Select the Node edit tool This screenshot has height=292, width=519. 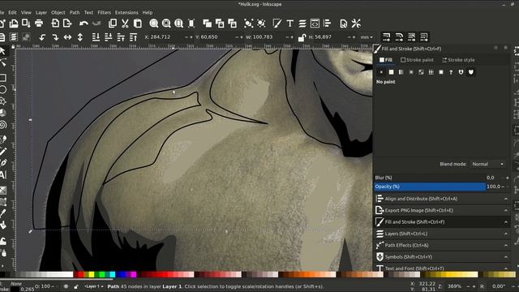tap(3, 62)
